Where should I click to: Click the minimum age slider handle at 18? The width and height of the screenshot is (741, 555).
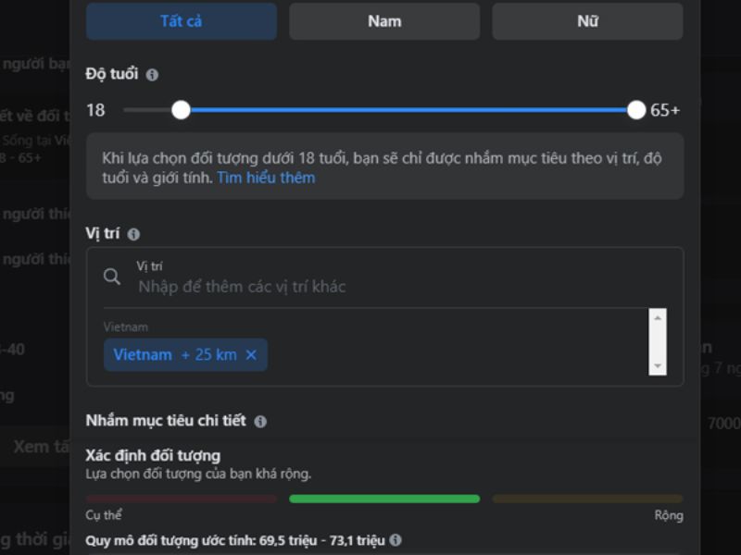(181, 110)
